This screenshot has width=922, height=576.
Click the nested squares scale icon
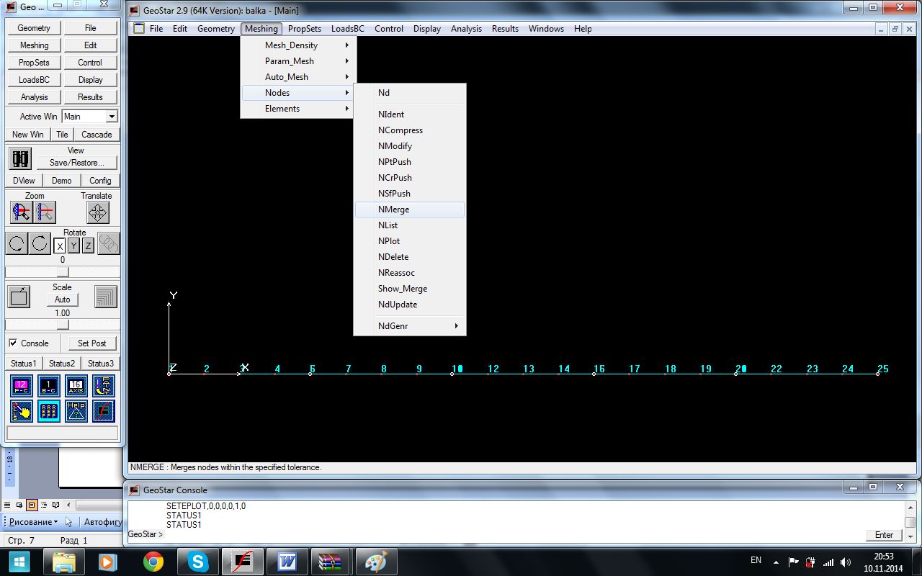(106, 297)
